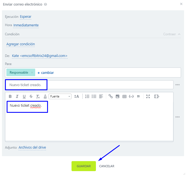Click the GUARDAR button
This screenshot has width=186, height=175.
84,166
